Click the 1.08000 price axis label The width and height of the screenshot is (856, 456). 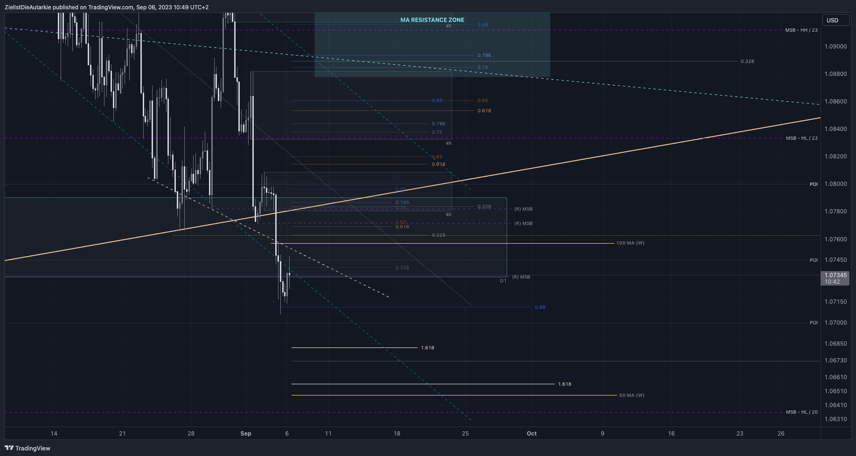836,184
